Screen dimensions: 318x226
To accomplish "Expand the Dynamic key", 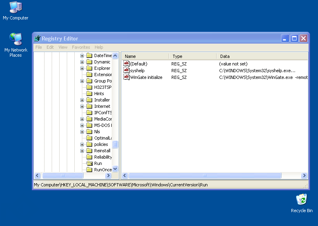I will click(x=82, y=62).
